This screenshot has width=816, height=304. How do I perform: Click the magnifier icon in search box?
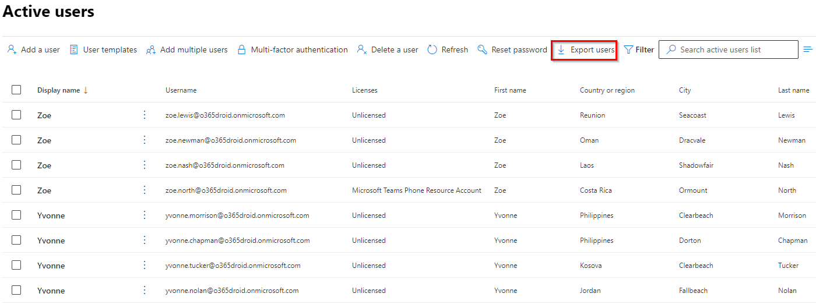671,50
